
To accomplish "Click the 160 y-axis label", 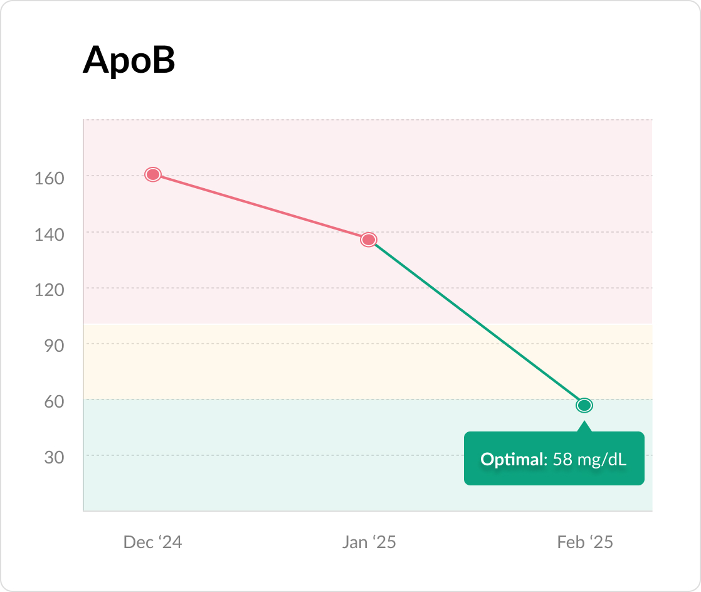I will [x=50, y=178].
